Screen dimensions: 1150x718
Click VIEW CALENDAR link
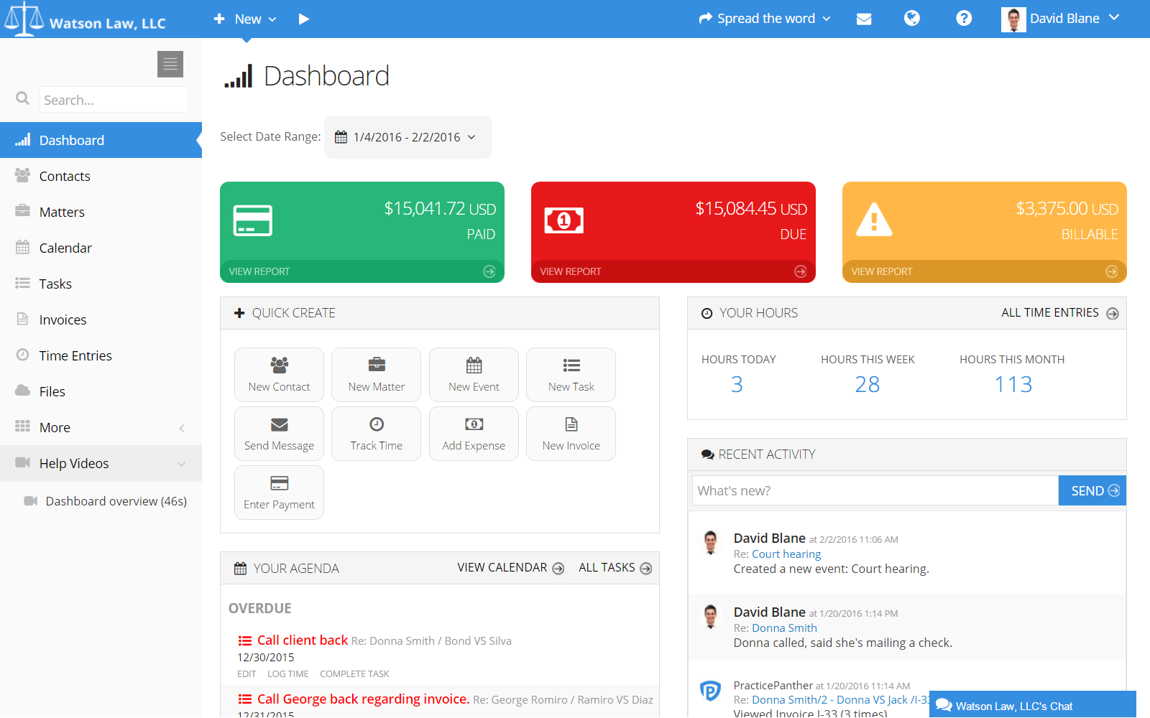[x=510, y=568]
